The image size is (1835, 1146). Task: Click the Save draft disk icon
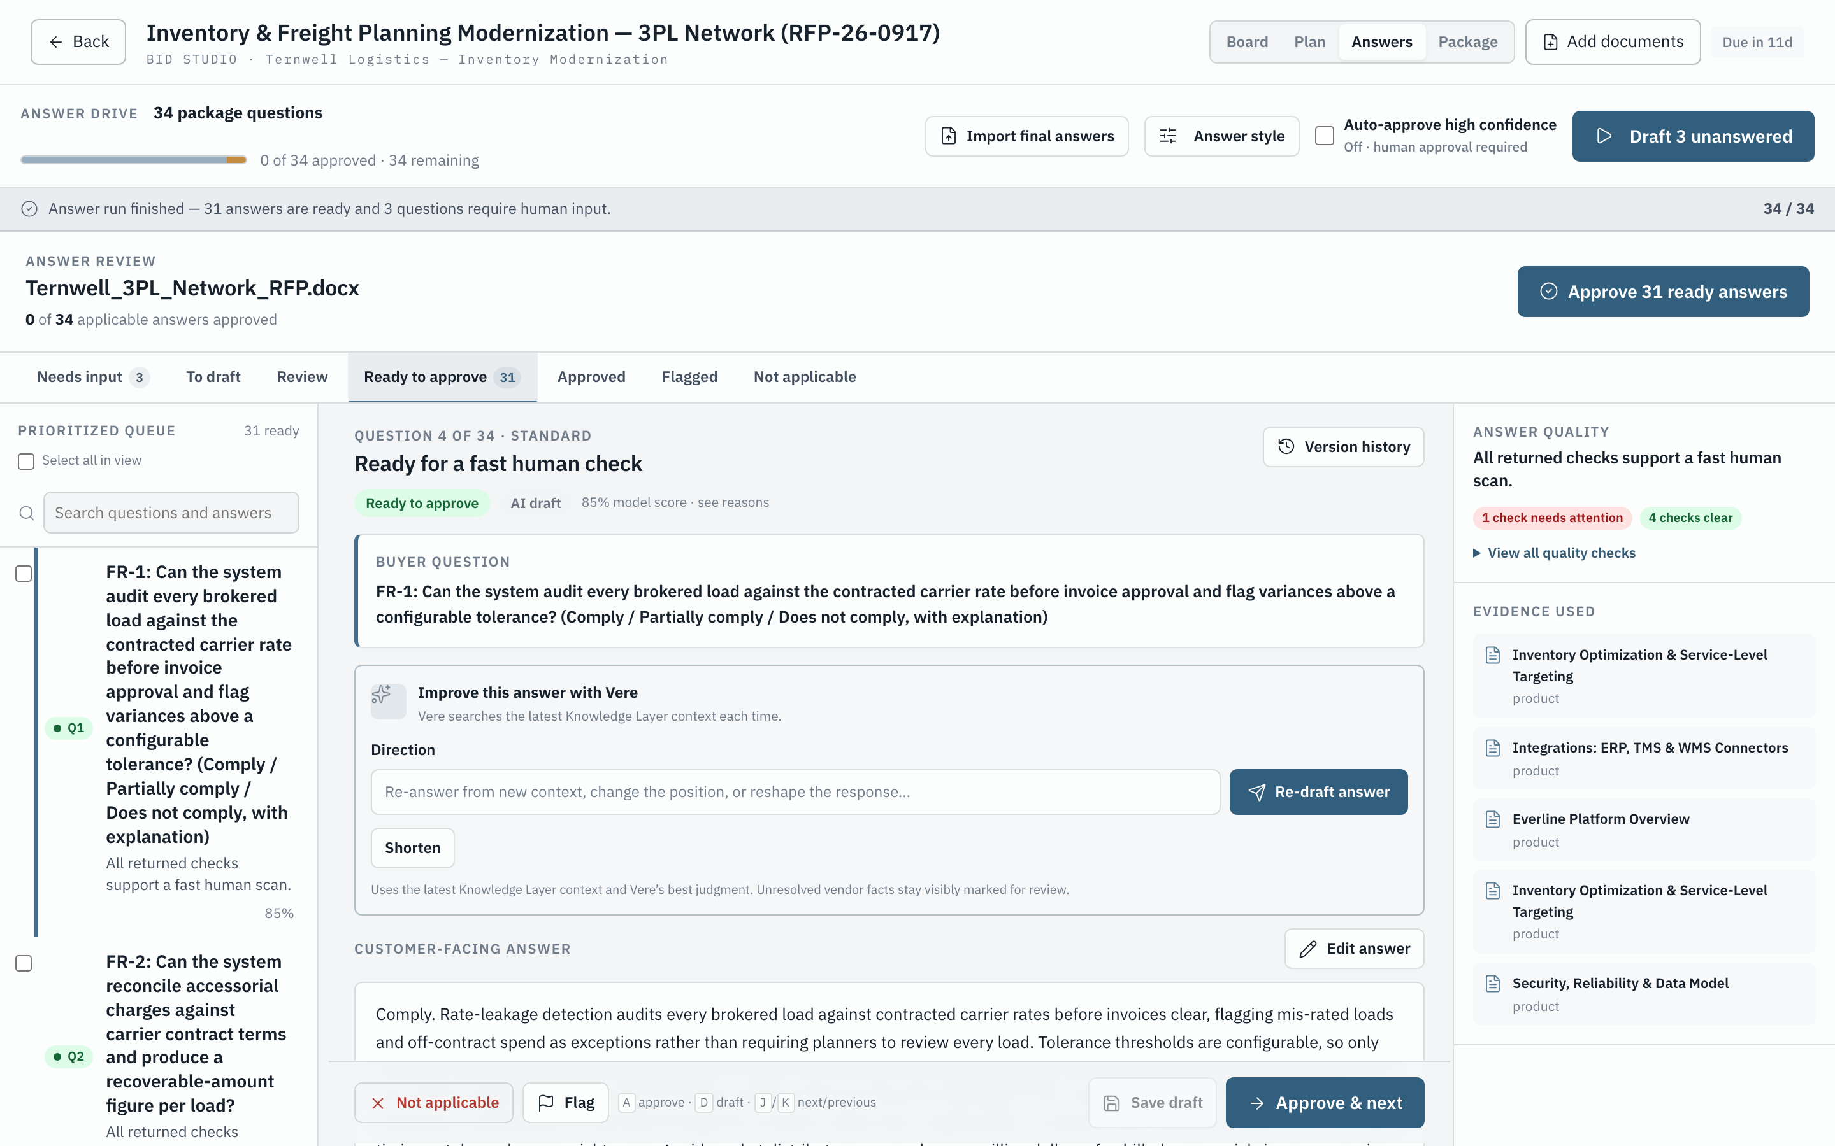click(1112, 1103)
